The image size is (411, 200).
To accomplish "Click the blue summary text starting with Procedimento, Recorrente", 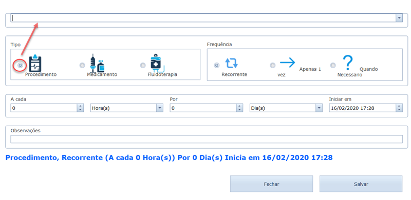I will [169, 158].
